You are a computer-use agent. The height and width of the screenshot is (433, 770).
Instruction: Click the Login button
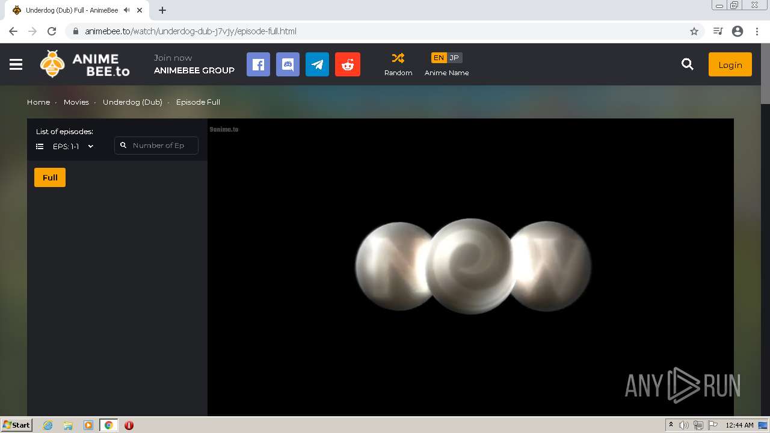pos(730,64)
